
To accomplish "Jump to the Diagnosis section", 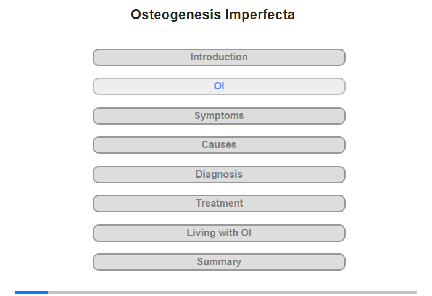I will point(218,175).
